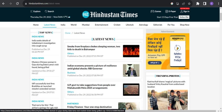Bookmark this page with star icon
222x112 pixels.
pos(189,4)
